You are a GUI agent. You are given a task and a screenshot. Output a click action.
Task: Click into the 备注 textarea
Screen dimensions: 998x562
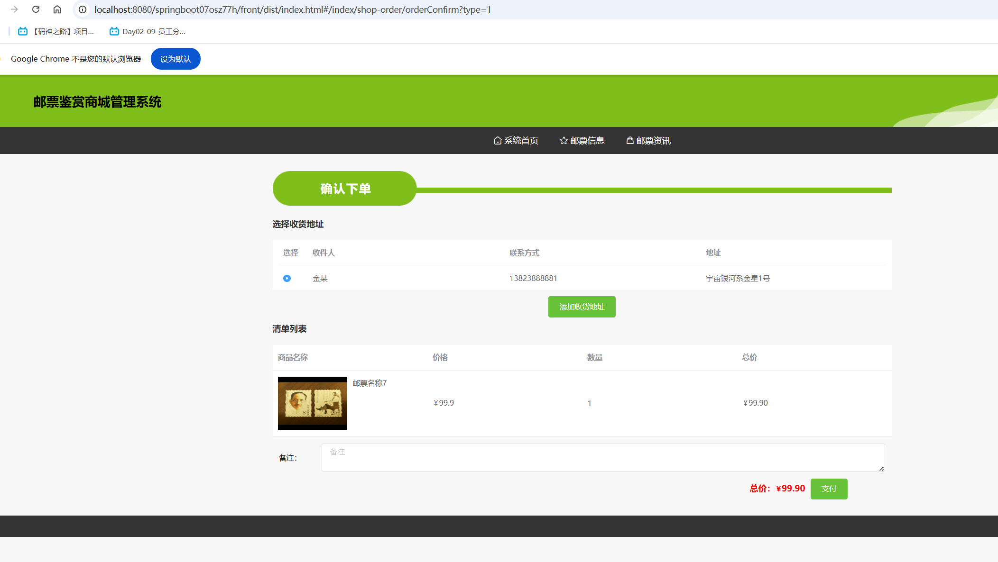602,457
